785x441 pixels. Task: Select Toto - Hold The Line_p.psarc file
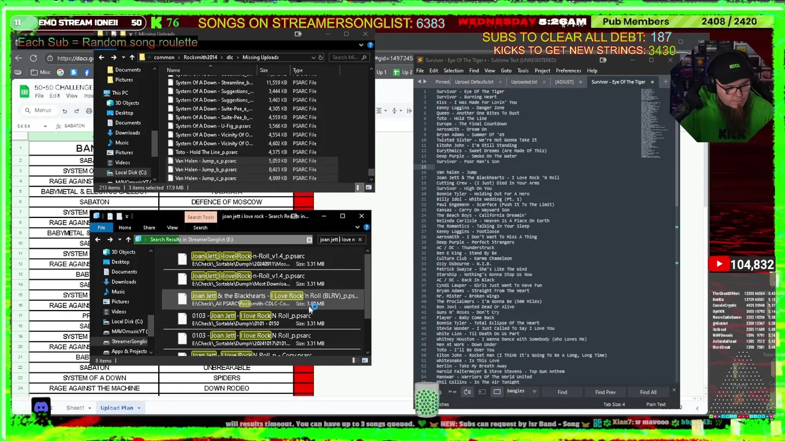[x=206, y=152]
